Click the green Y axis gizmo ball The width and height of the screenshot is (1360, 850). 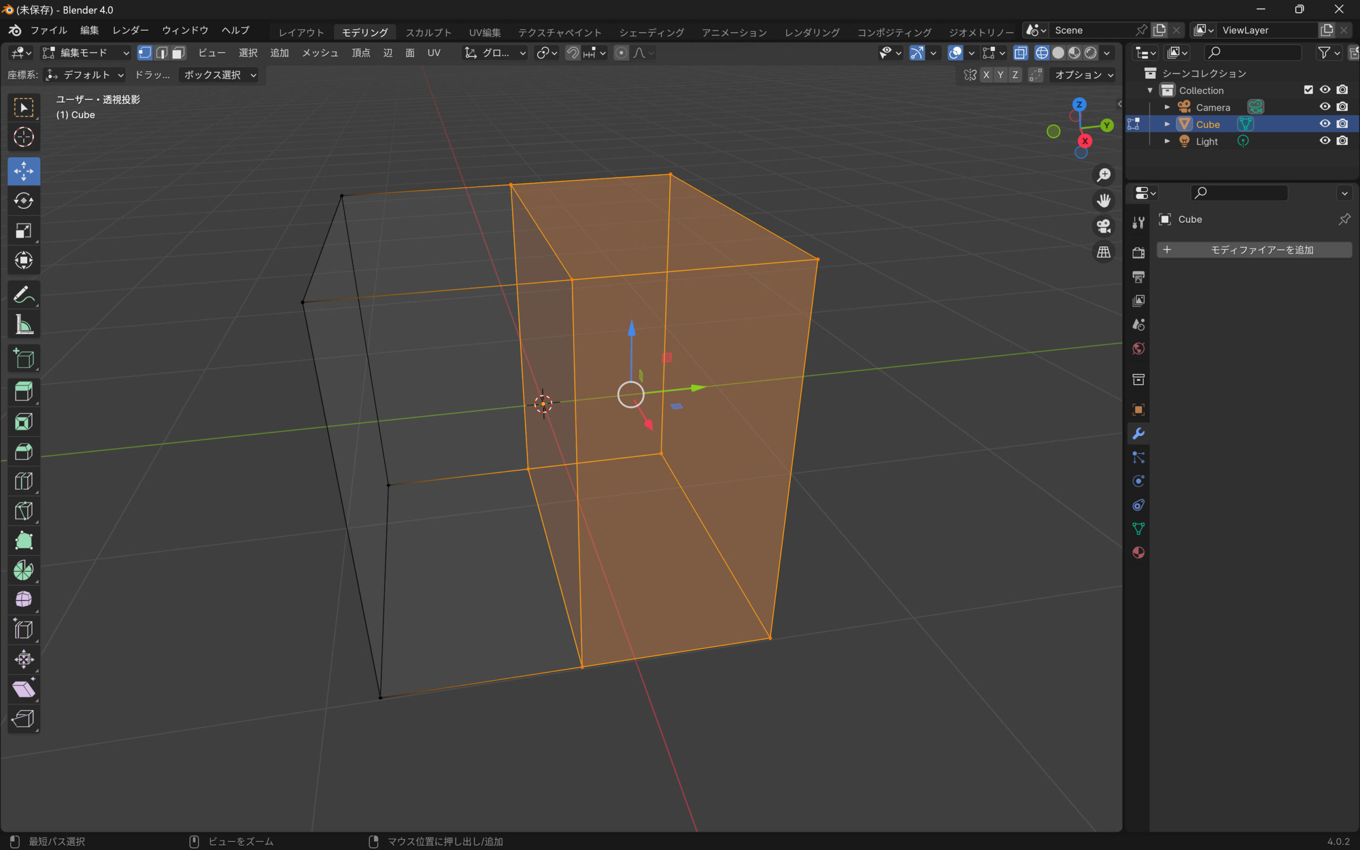pos(1107,125)
